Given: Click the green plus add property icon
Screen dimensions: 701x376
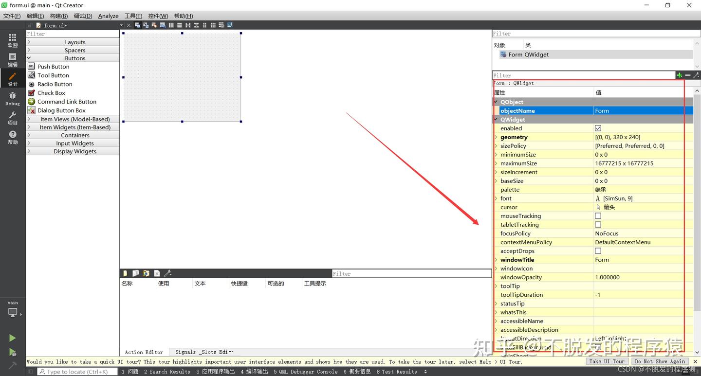Looking at the screenshot, I should [679, 75].
